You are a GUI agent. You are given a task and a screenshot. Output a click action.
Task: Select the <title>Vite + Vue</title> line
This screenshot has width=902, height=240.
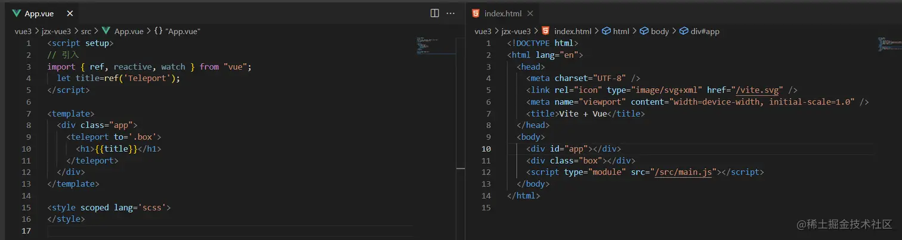click(585, 114)
